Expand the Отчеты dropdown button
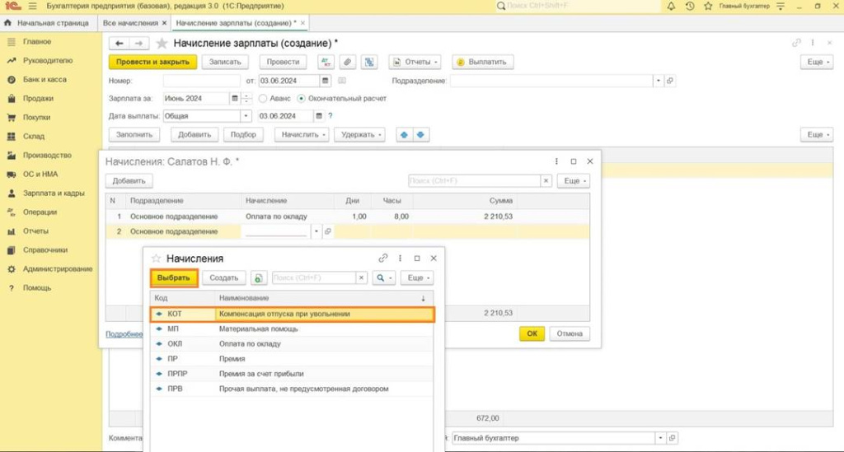 point(415,62)
